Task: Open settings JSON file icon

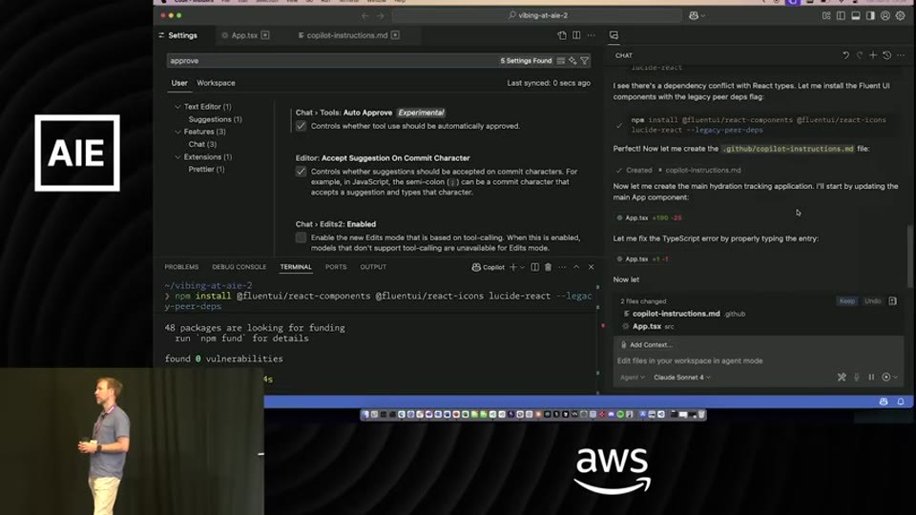Action: (562, 35)
